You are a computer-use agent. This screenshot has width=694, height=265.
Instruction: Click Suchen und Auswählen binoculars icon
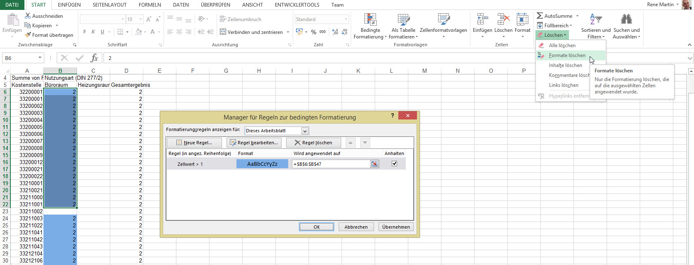[626, 20]
